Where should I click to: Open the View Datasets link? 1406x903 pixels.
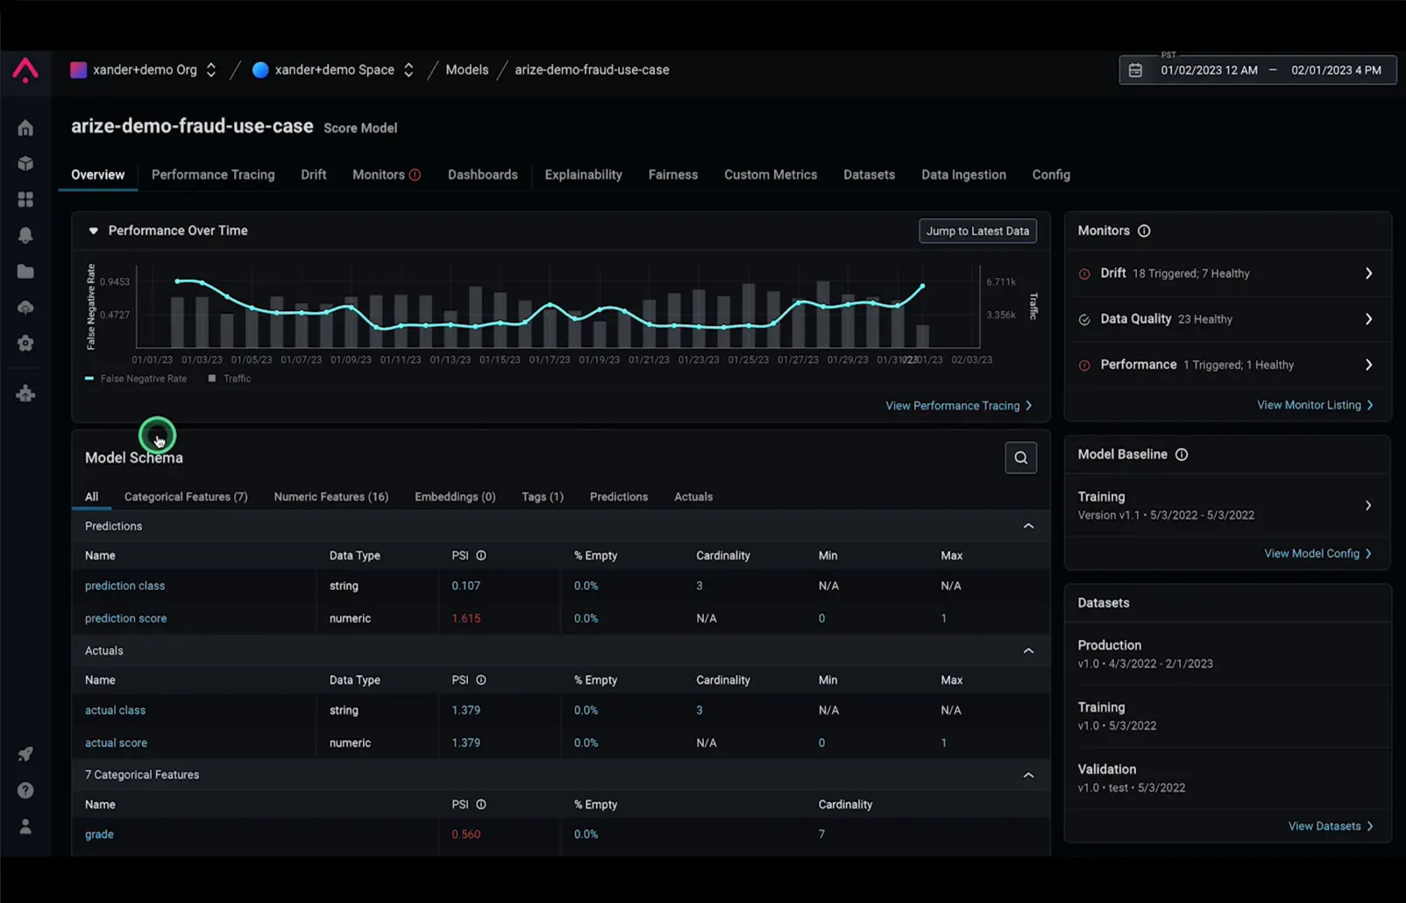click(x=1331, y=827)
